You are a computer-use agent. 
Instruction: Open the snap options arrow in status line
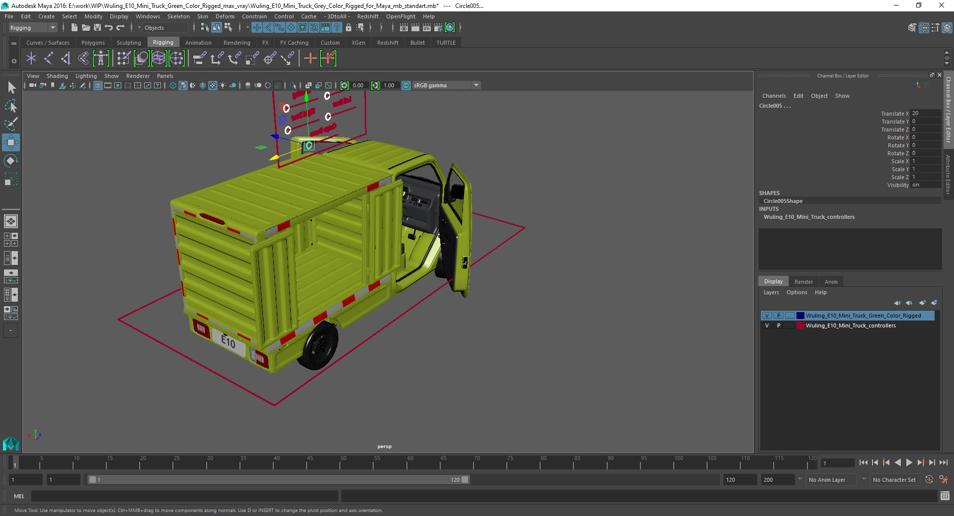coord(247,28)
